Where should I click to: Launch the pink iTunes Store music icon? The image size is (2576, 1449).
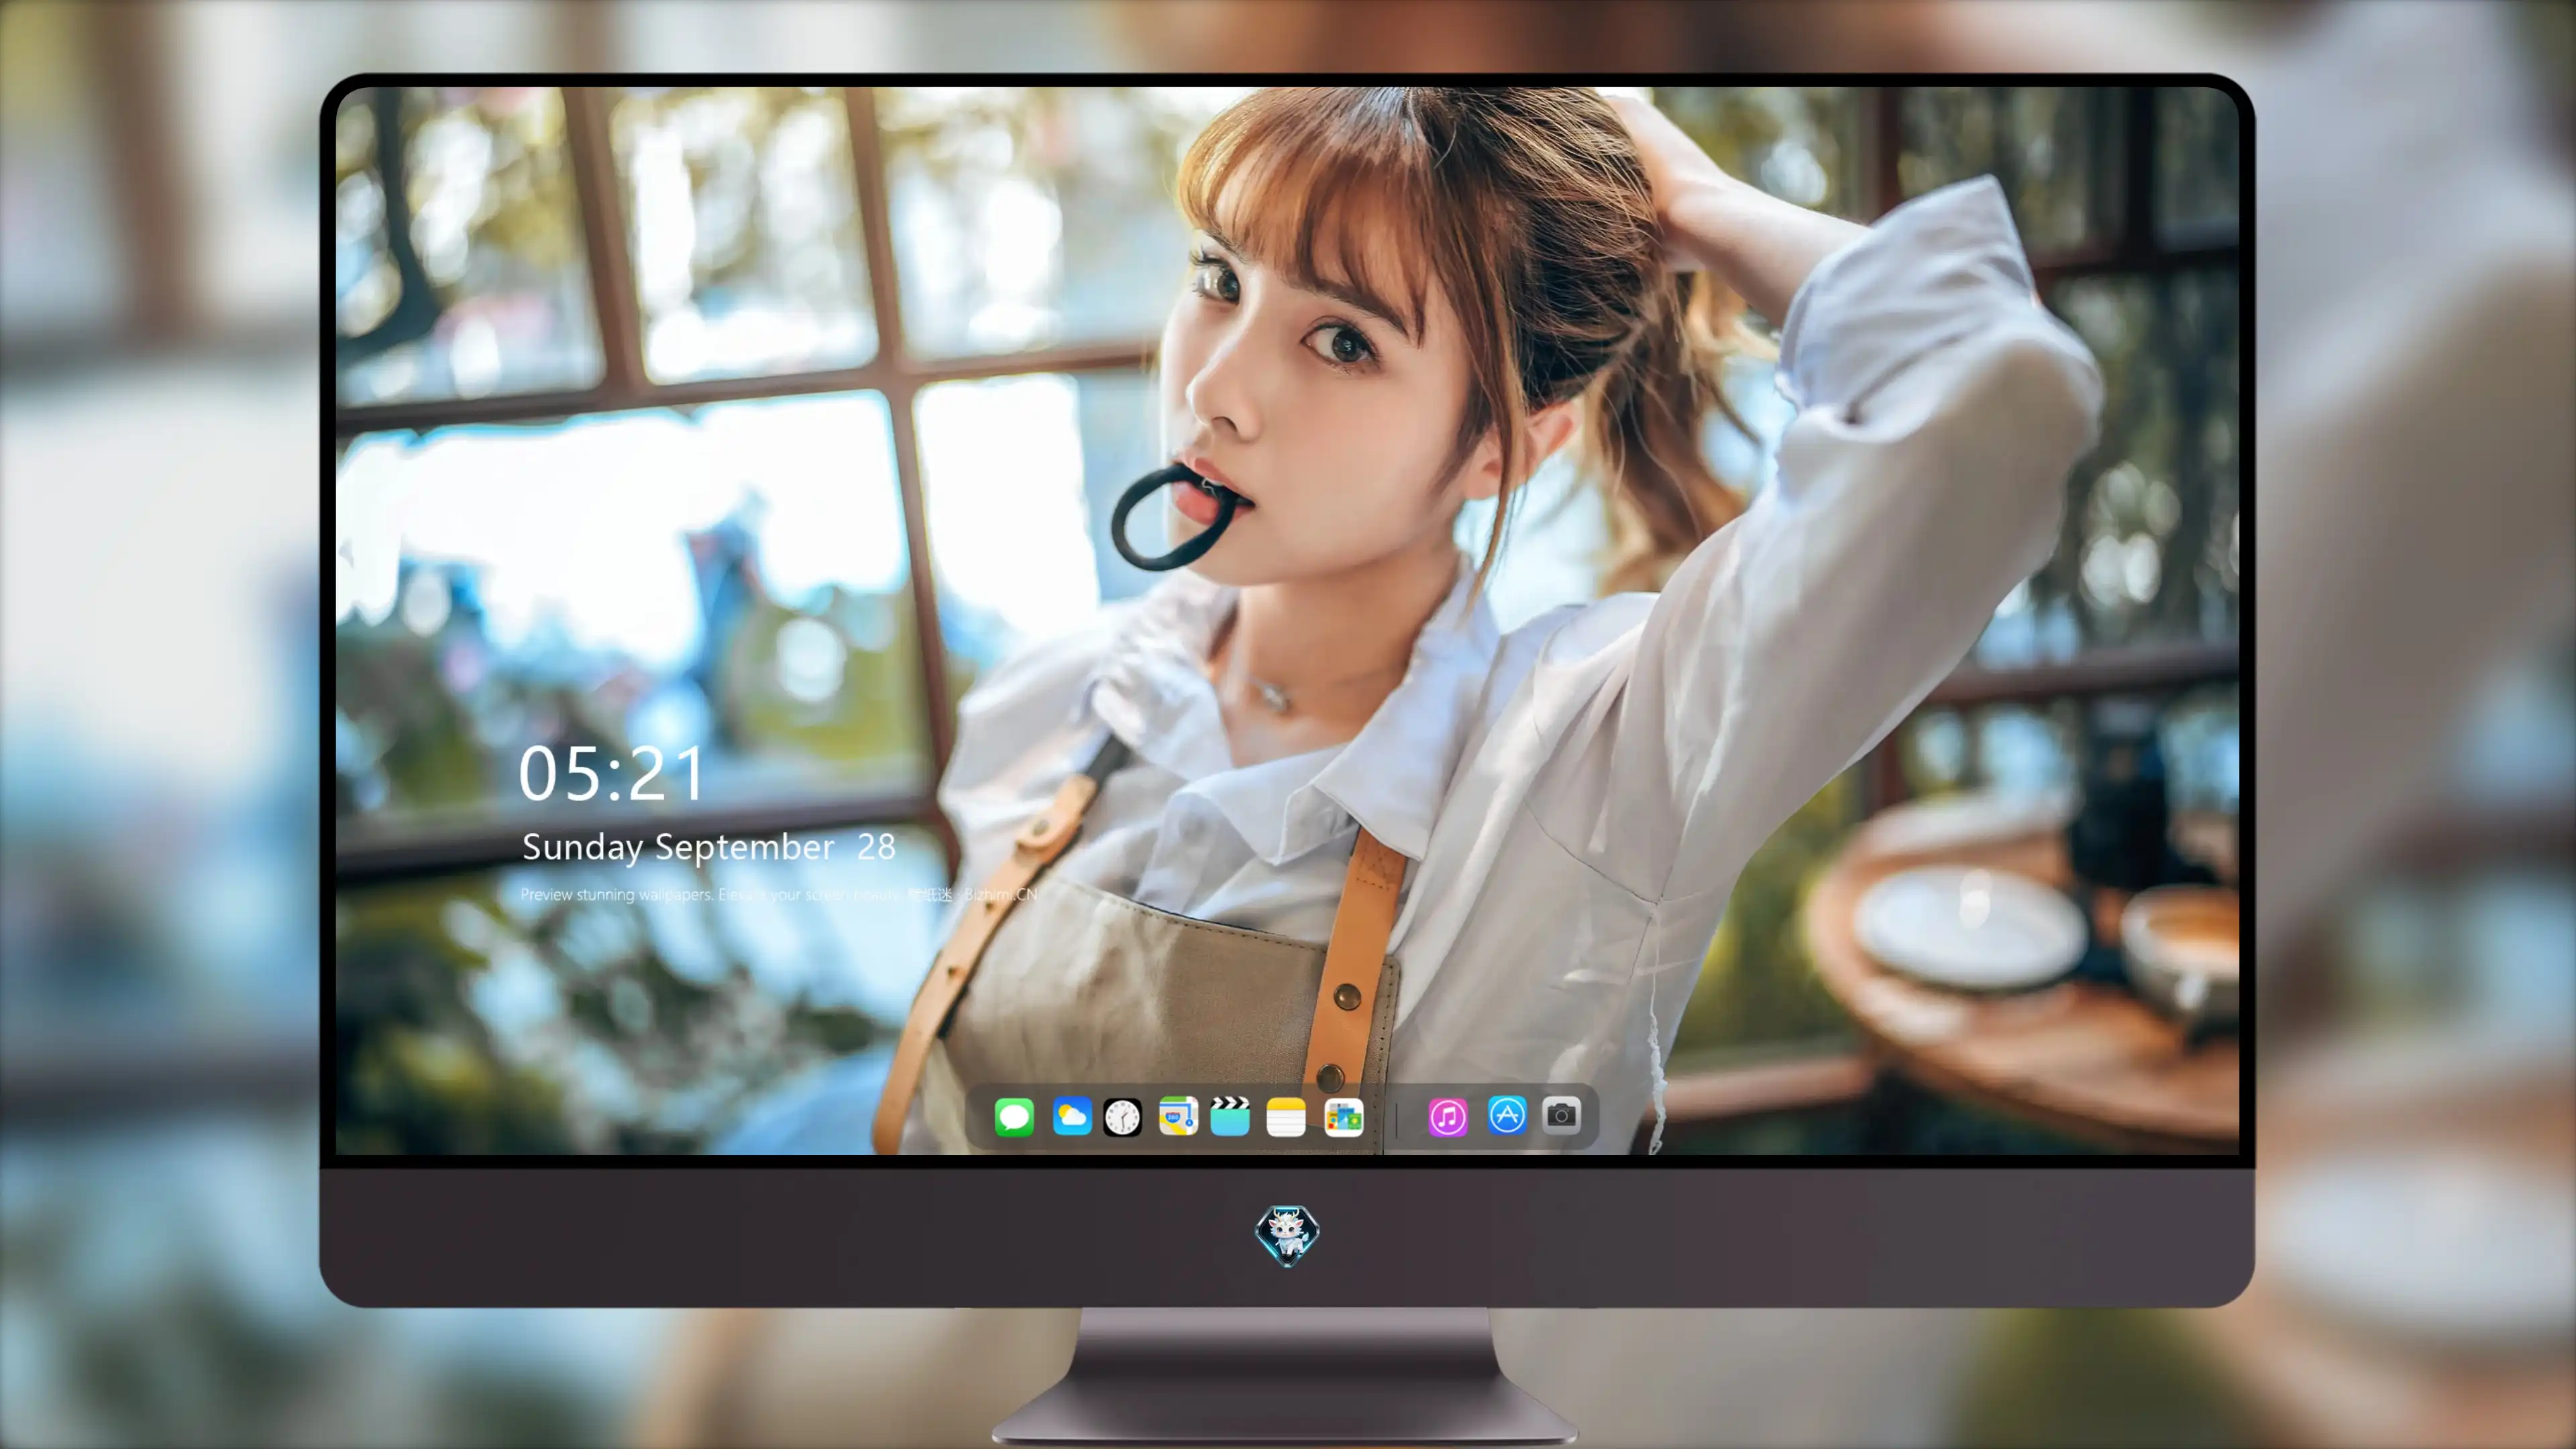point(1448,1117)
